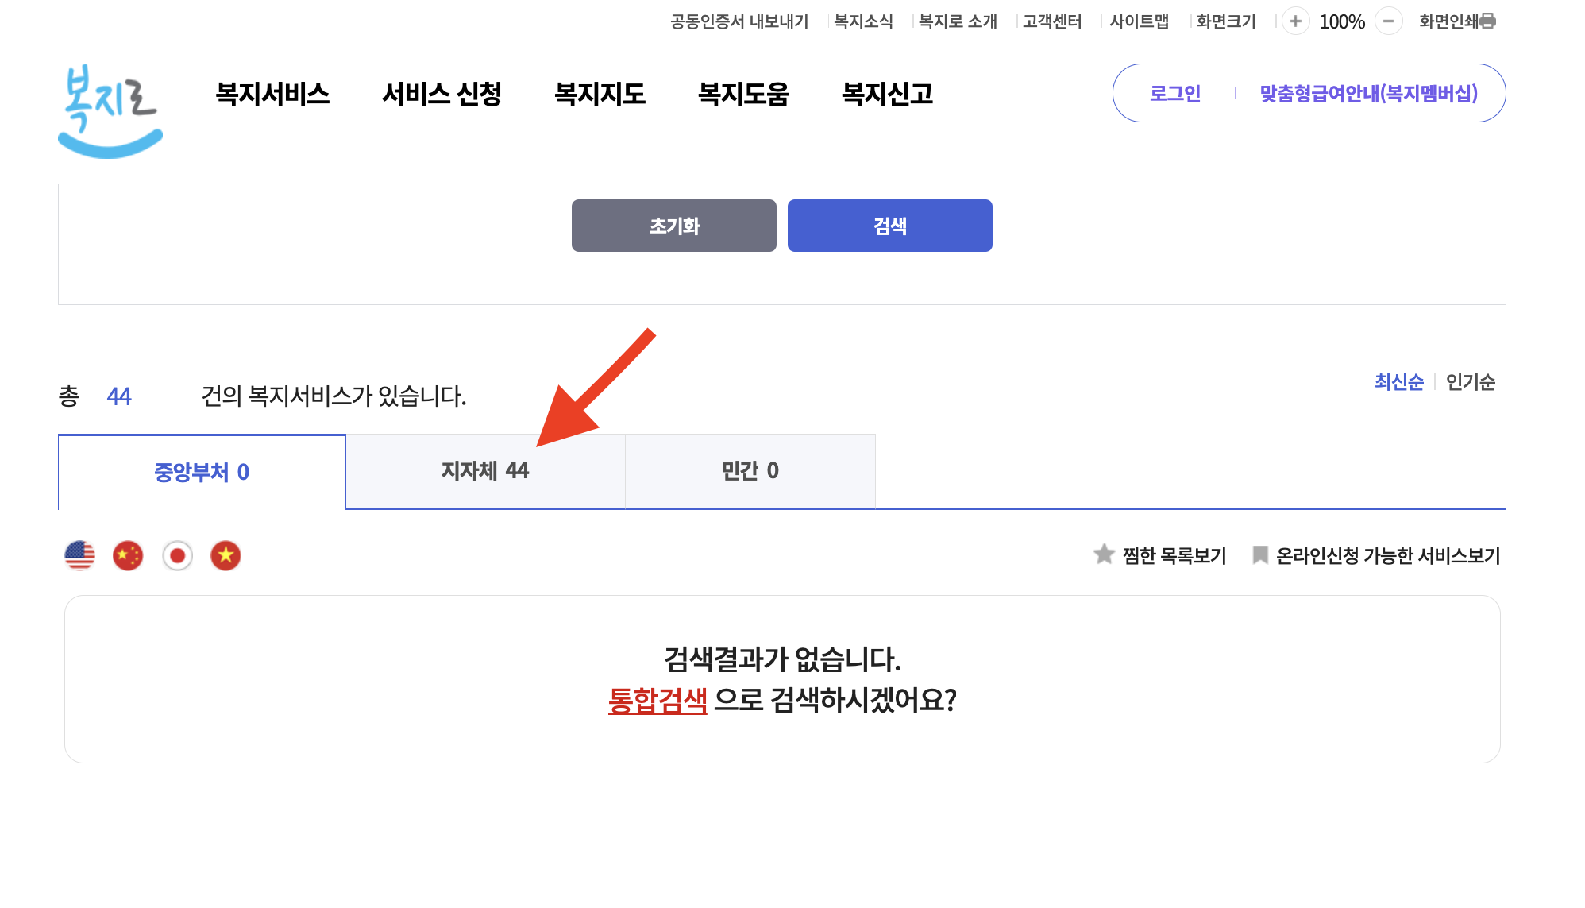Switch to the 지자체 44 tab

(x=485, y=470)
